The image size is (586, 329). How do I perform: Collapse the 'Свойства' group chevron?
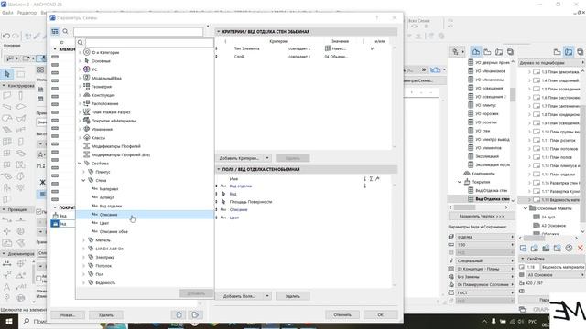click(80, 164)
